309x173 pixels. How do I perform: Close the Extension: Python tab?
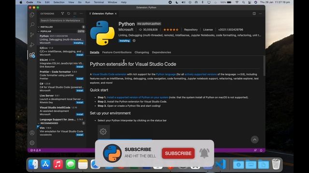(x=116, y=13)
